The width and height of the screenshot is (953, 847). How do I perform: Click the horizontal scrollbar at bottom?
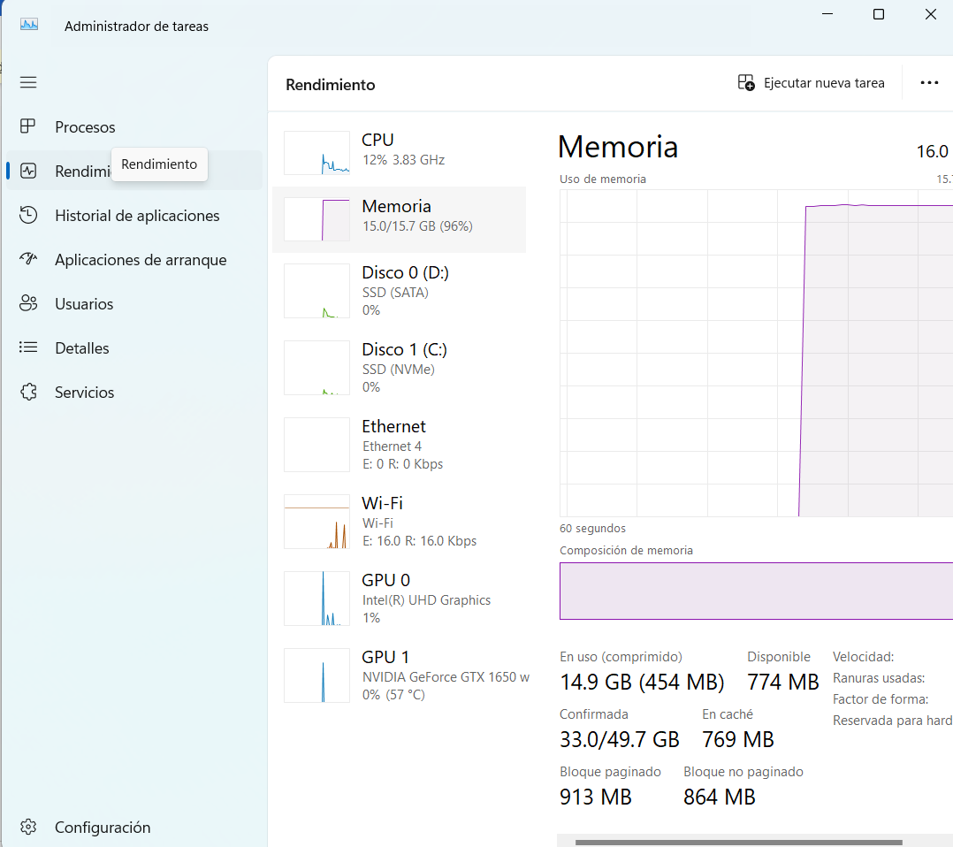click(738, 842)
